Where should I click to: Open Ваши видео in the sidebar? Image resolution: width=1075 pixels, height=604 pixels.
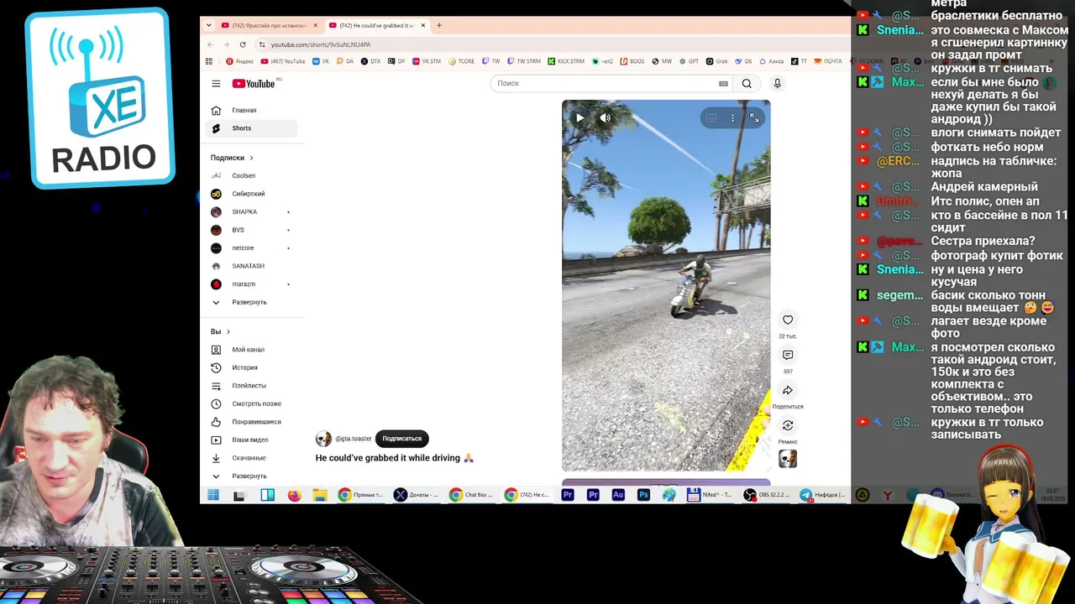pos(252,440)
